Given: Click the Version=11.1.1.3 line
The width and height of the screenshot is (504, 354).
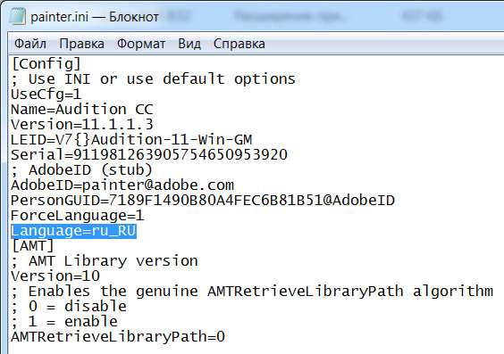Looking at the screenshot, I should (82, 125).
